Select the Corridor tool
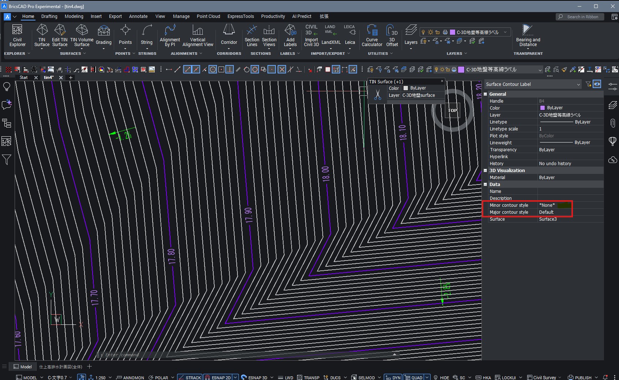This screenshot has height=380, width=619. tap(229, 35)
